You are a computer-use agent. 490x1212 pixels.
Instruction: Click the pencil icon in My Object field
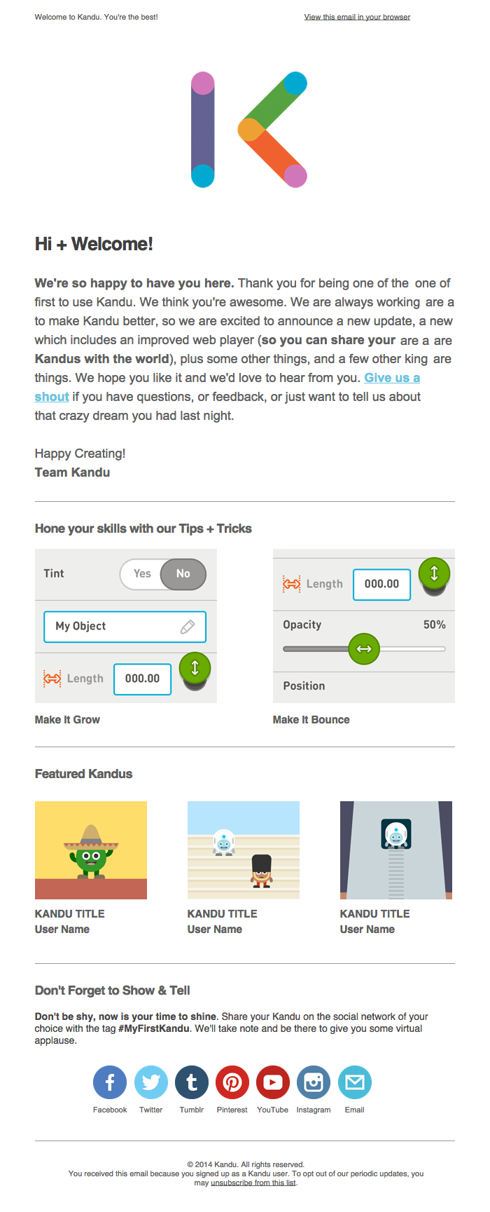(188, 627)
